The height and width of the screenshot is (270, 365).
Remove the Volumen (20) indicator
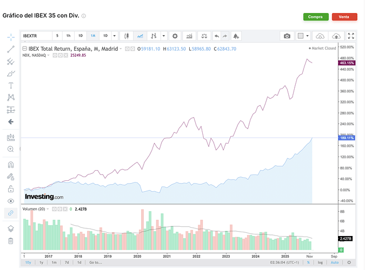[x=65, y=209]
